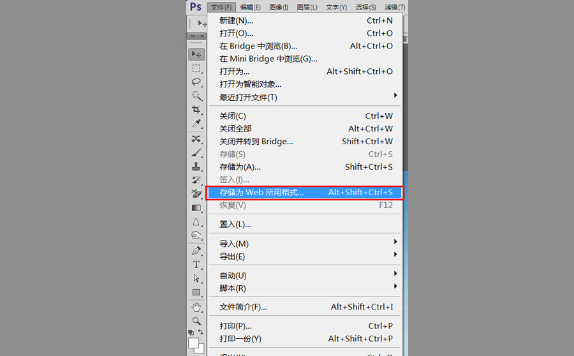Screen dimensions: 574x356
Task: Select the Rectangular Marquee tool
Action: pyautogui.click(x=196, y=68)
